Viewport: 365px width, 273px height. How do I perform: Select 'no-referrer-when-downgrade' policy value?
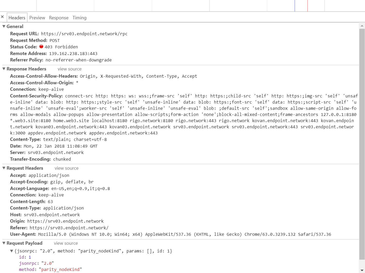point(79,60)
